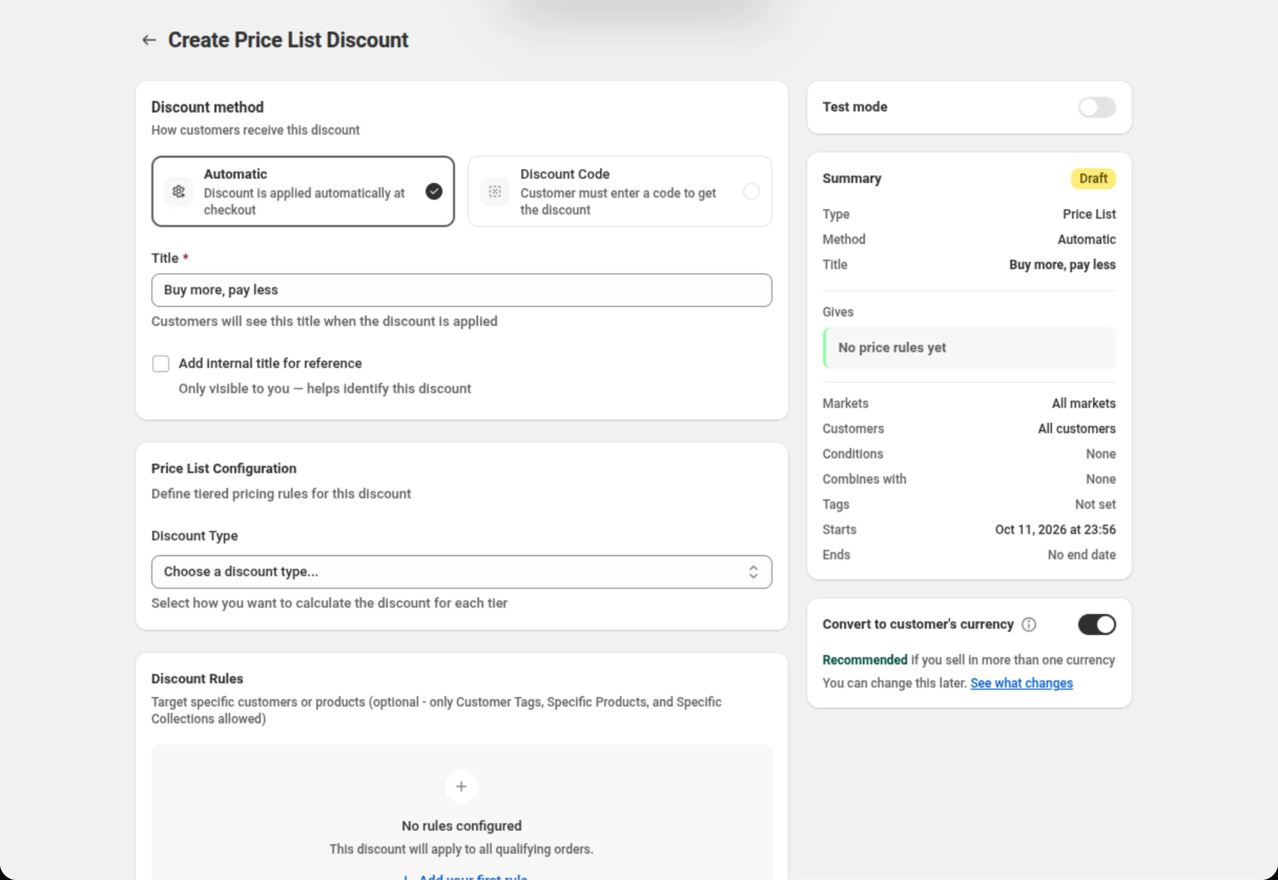Click the No price rules yet box
This screenshot has height=880, width=1278.
(x=969, y=348)
